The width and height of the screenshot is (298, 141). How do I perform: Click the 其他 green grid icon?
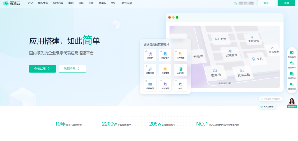pyautogui.click(x=180, y=84)
